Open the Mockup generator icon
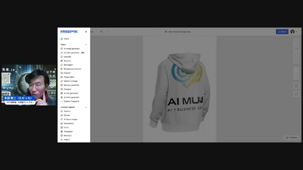 tap(62, 85)
